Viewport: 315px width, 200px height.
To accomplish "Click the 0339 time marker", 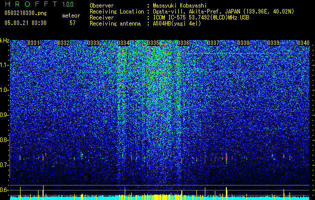I will [x=273, y=43].
